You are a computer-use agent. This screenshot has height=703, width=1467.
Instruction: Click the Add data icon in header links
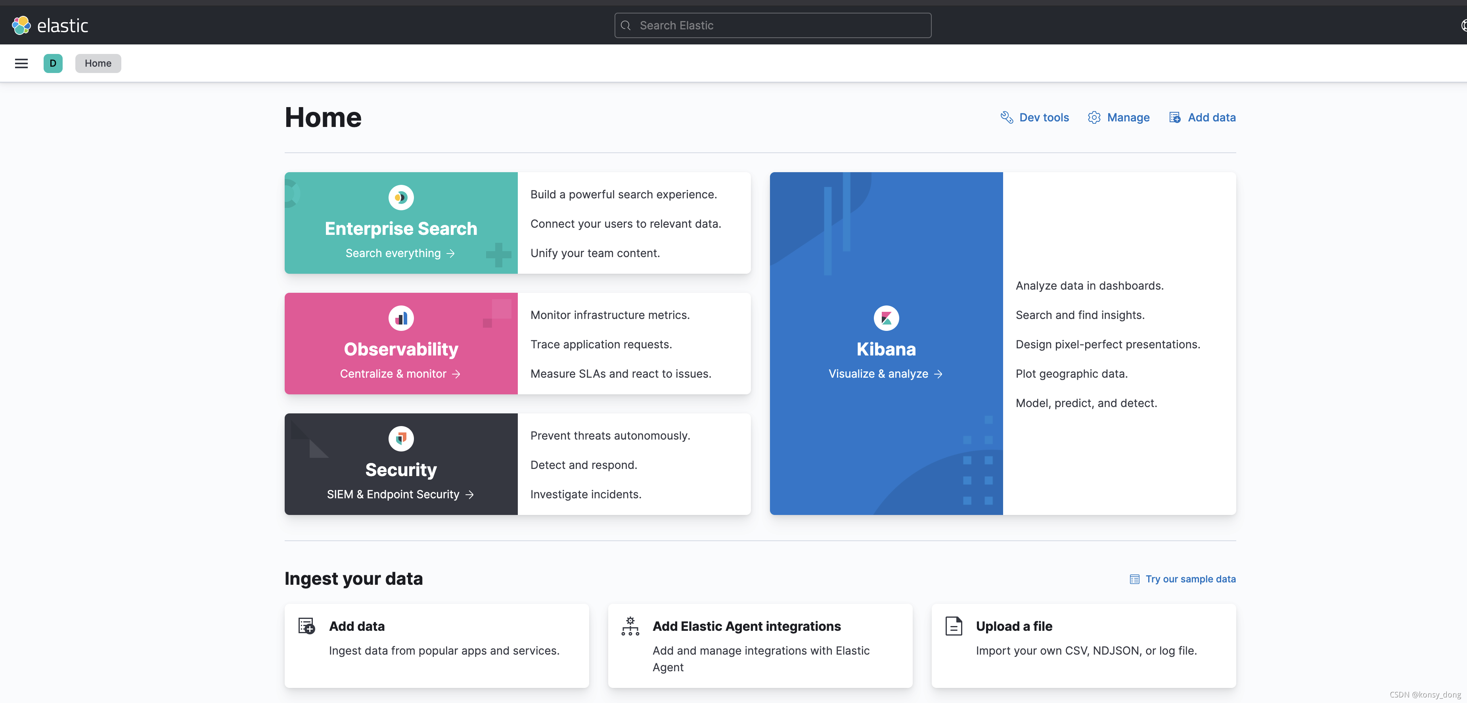tap(1175, 117)
